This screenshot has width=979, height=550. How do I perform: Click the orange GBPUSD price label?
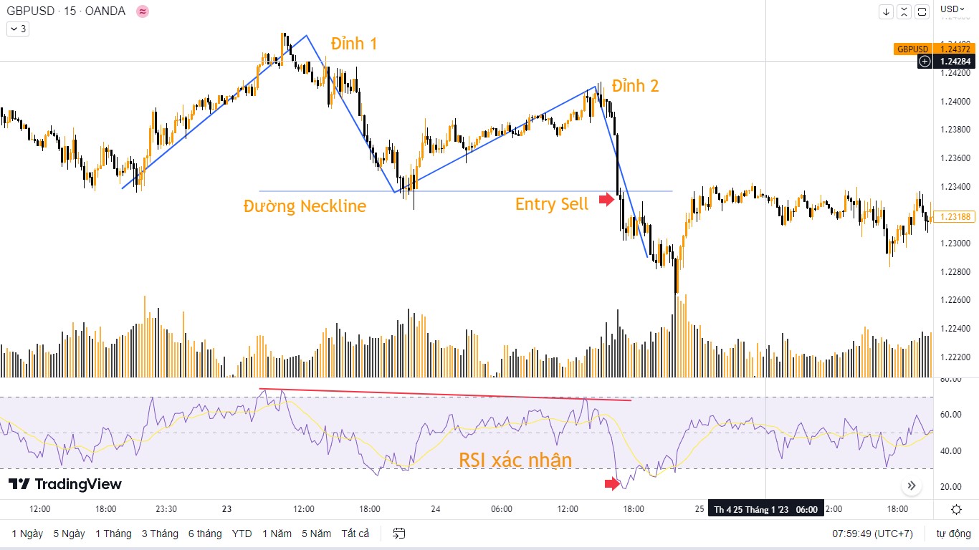click(912, 49)
